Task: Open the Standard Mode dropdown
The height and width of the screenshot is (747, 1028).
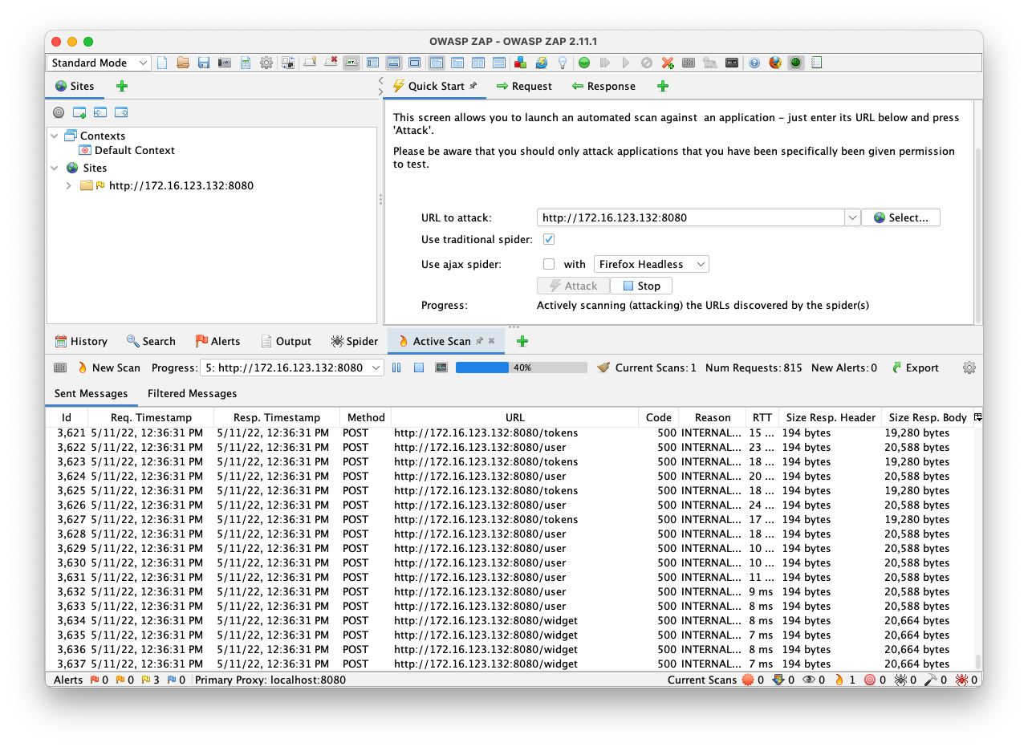Action: tap(99, 63)
